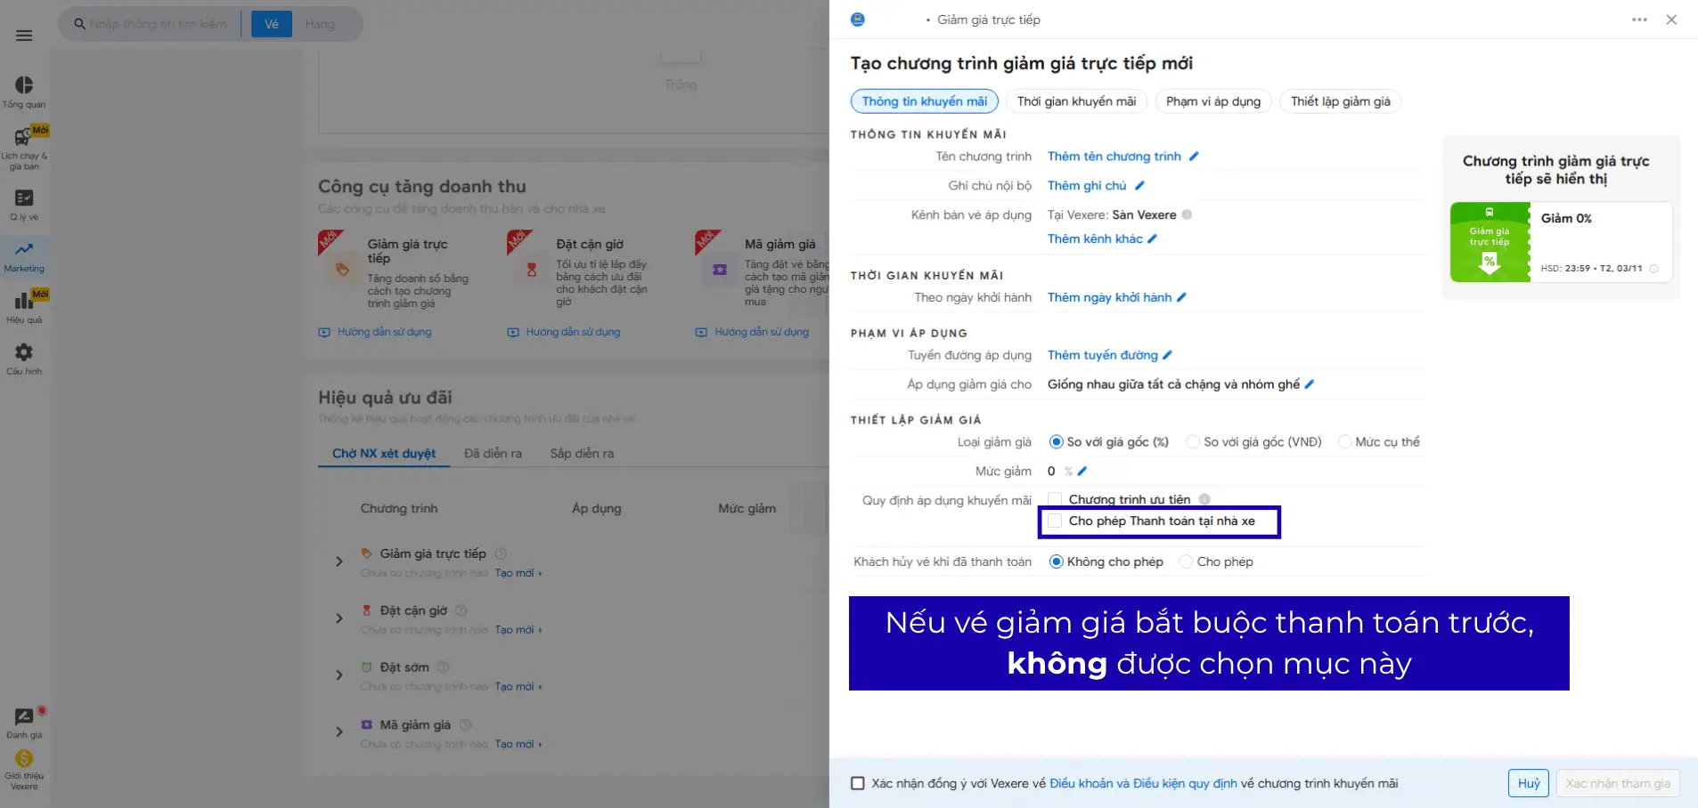
Task: Open Cấu hình settings gear
Action: tap(24, 359)
